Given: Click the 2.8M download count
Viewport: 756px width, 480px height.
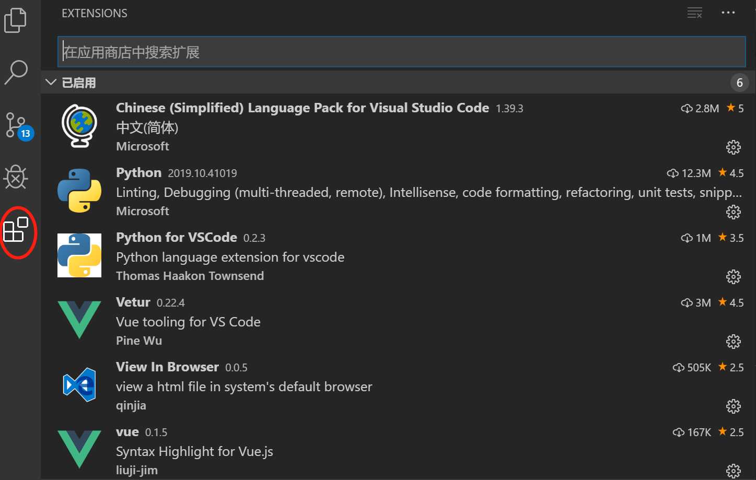Looking at the screenshot, I should 701,108.
